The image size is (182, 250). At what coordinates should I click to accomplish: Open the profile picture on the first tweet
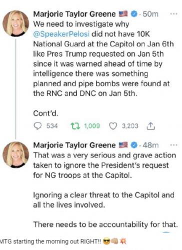(x=15, y=23)
